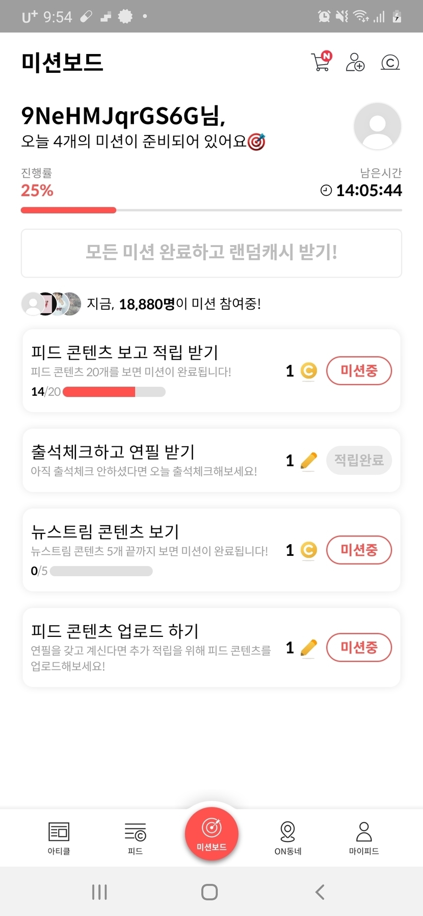The image size is (423, 916).
Task: Switch to the 아티클 tab
Action: [x=59, y=838]
